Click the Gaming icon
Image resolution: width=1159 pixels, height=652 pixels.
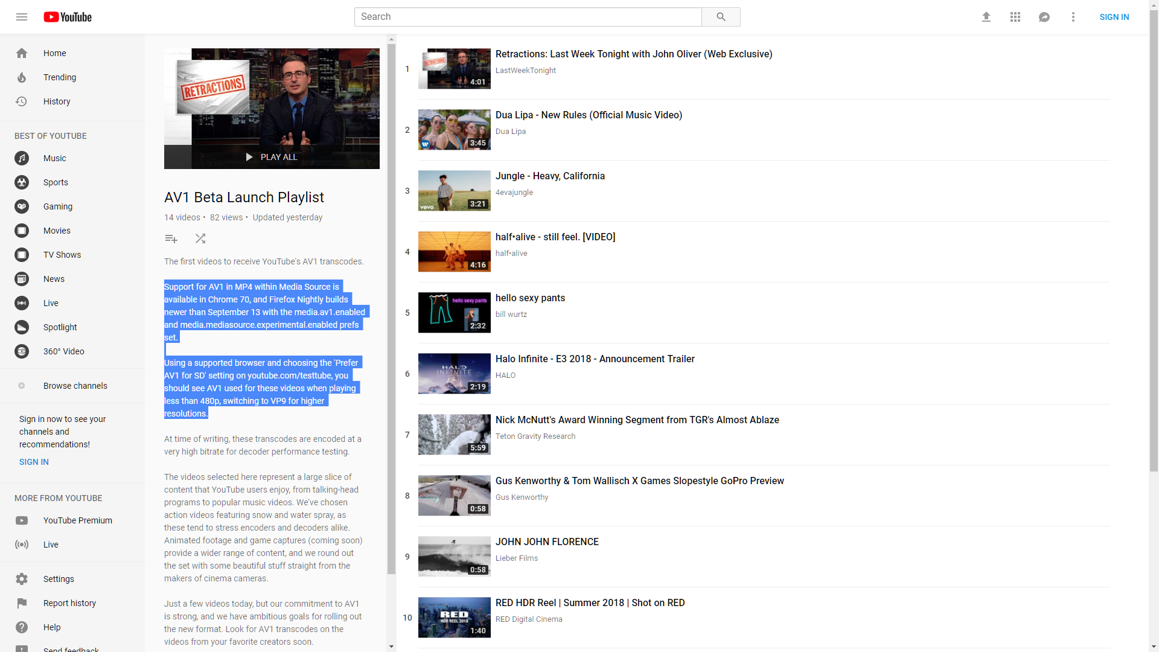(22, 206)
